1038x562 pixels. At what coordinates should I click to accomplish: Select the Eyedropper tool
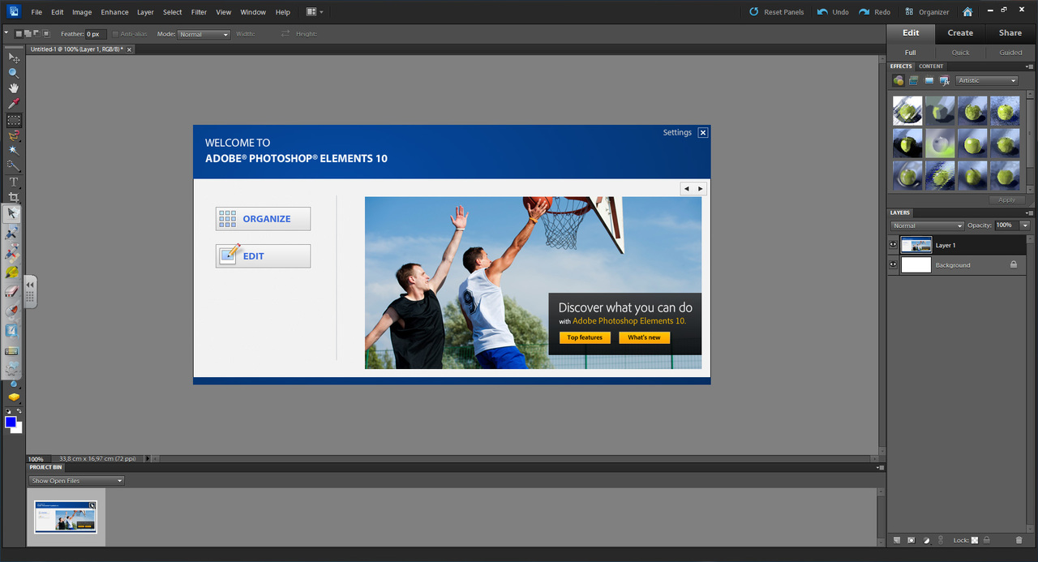point(14,104)
